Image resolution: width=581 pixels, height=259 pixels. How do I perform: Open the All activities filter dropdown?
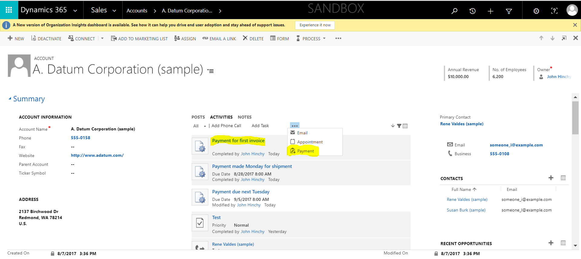pos(200,126)
